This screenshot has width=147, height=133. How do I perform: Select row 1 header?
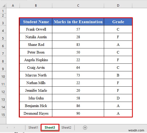tap(3, 11)
